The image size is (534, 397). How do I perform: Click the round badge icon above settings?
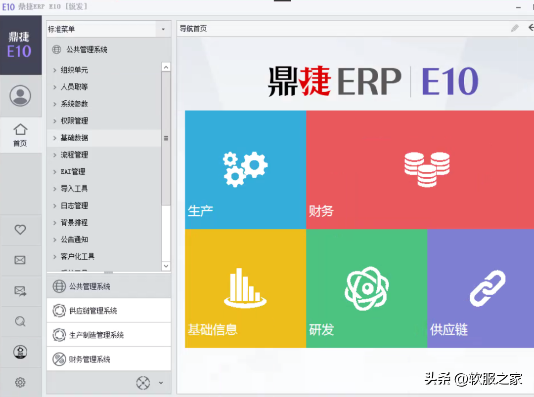tap(20, 352)
